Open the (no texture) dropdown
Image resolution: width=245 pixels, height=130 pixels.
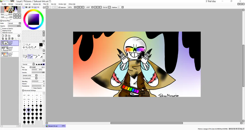36,78
